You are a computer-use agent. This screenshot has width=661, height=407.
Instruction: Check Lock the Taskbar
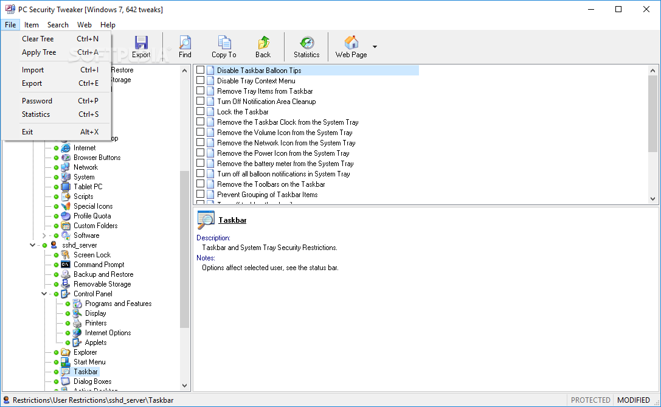tap(201, 111)
